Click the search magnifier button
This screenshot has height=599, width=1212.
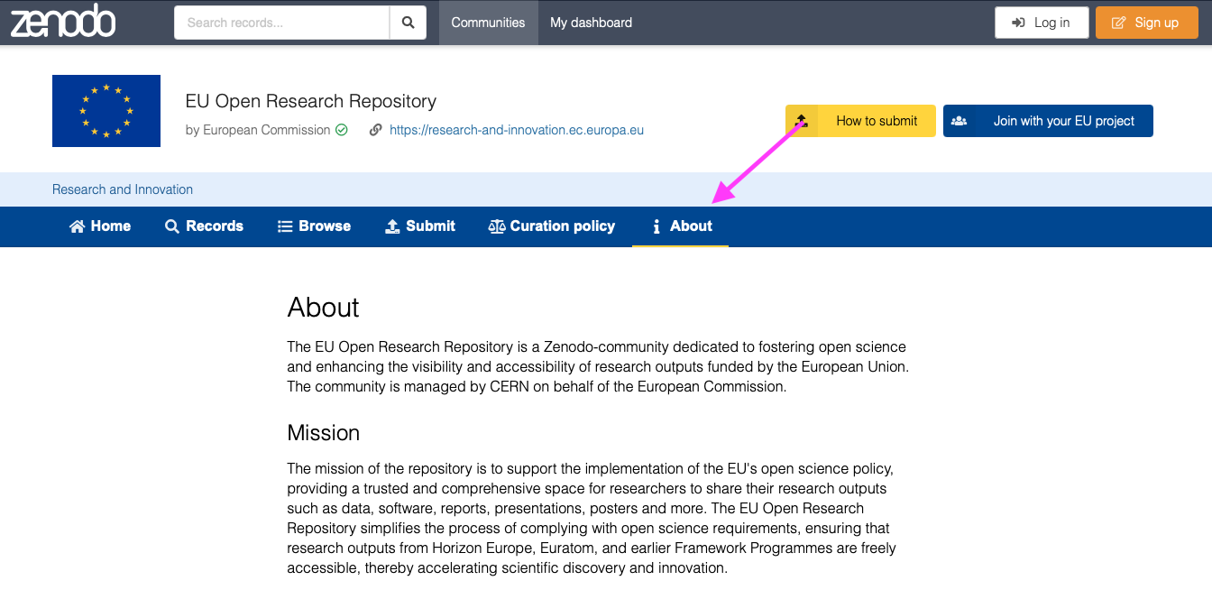(x=408, y=23)
